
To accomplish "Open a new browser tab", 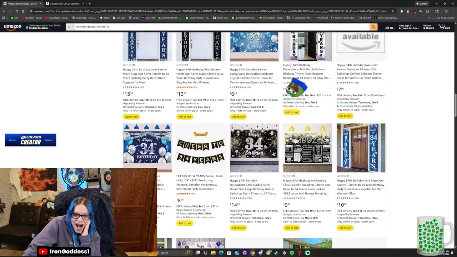I will click(x=90, y=4).
